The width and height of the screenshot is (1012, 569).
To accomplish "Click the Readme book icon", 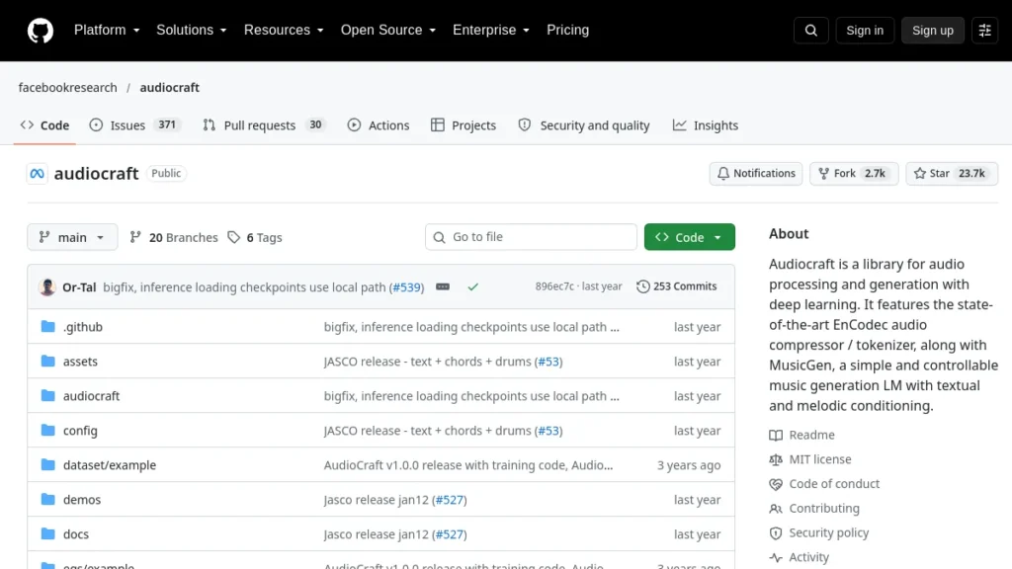I will pos(776,436).
